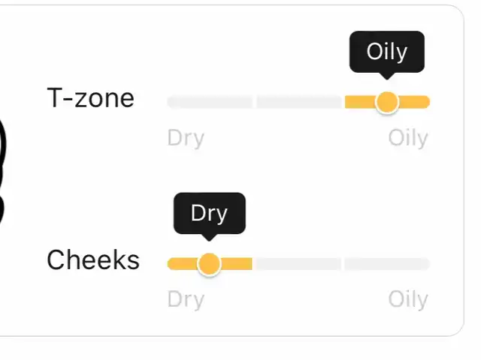Image resolution: width=481 pixels, height=360 pixels.
Task: Click the T-zone label
Action: click(x=90, y=98)
